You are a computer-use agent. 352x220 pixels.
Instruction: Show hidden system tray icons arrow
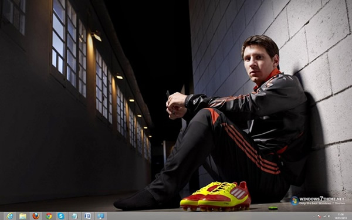314,216
